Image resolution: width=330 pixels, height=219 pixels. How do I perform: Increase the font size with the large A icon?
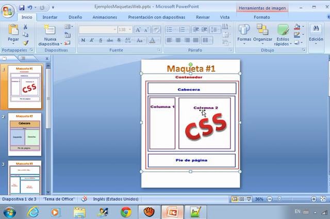(138, 30)
